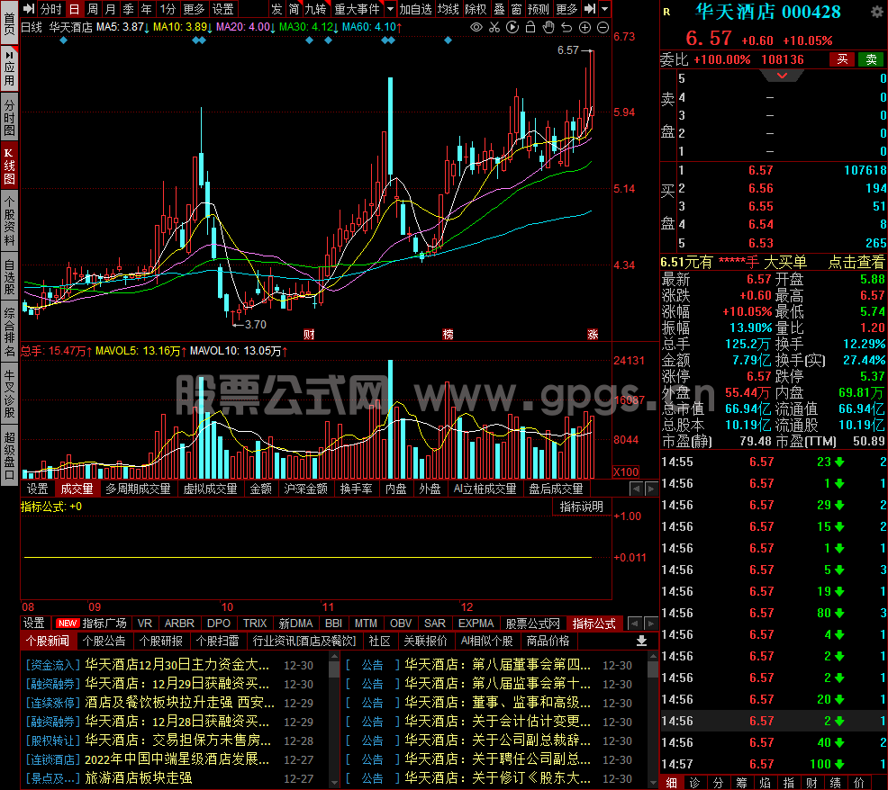The image size is (888, 790).
Task: Click the right-side skip arrow icon in toolbar
Action: click(590, 8)
